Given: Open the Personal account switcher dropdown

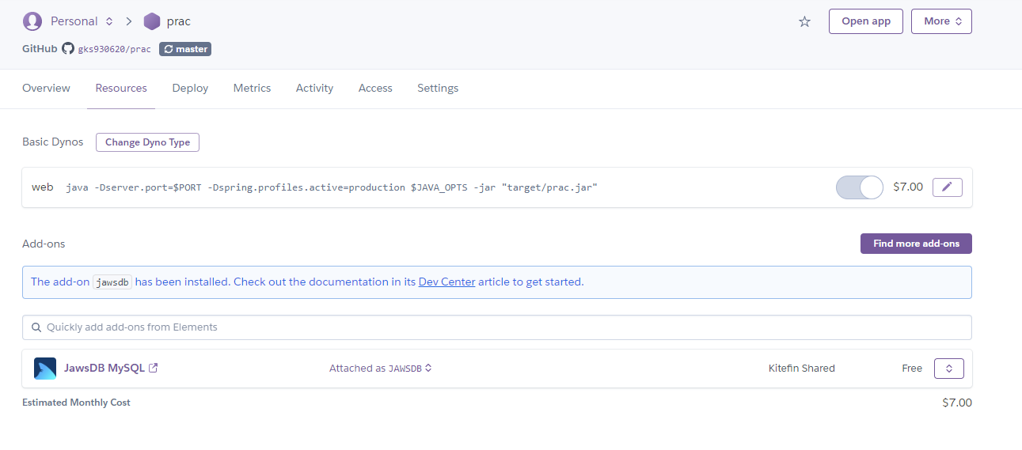Looking at the screenshot, I should (x=82, y=21).
